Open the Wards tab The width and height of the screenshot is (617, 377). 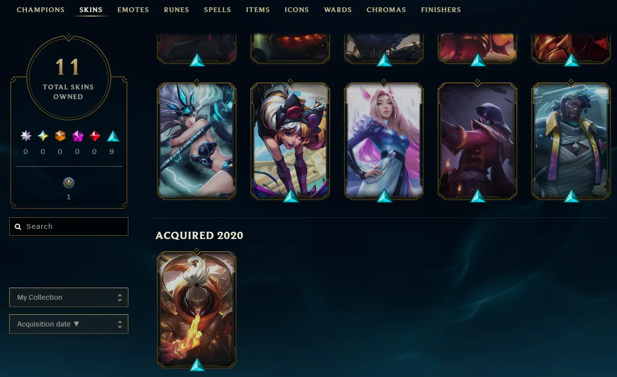click(x=338, y=10)
